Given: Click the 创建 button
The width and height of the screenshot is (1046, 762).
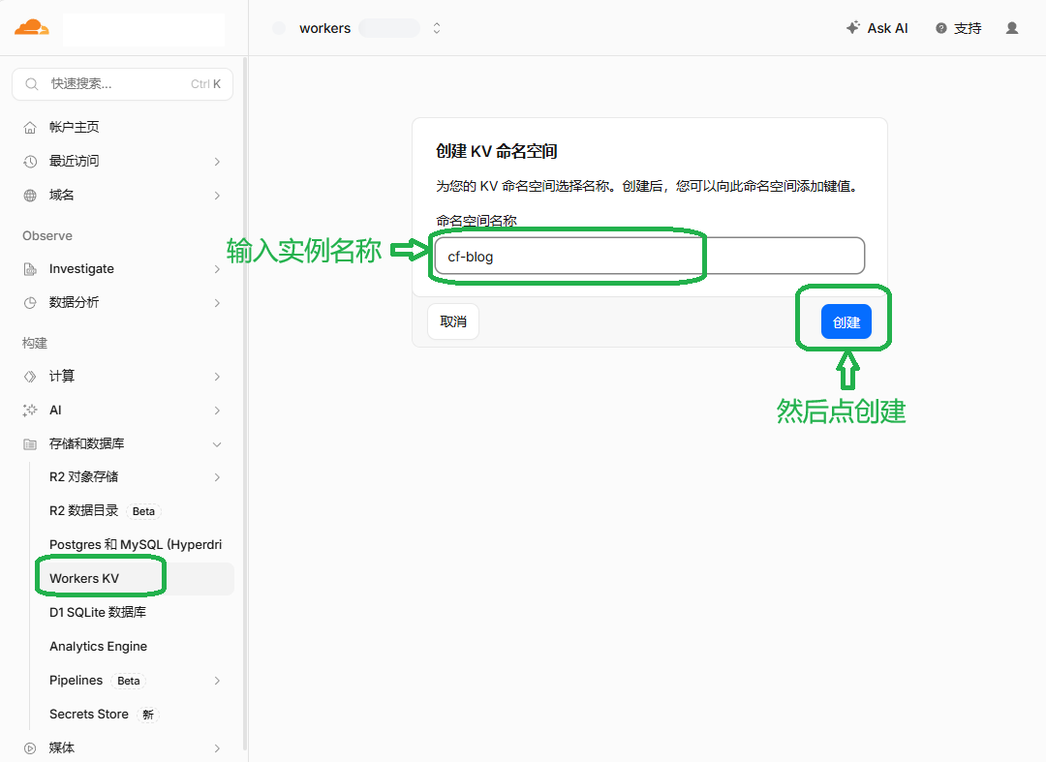Looking at the screenshot, I should click(x=846, y=322).
